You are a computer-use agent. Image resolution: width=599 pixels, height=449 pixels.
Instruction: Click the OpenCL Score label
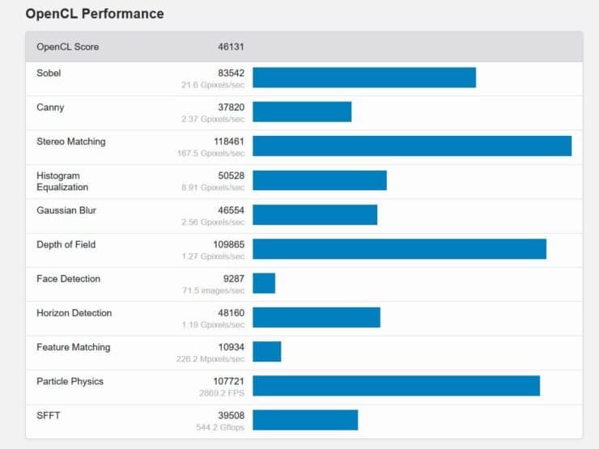click(68, 47)
